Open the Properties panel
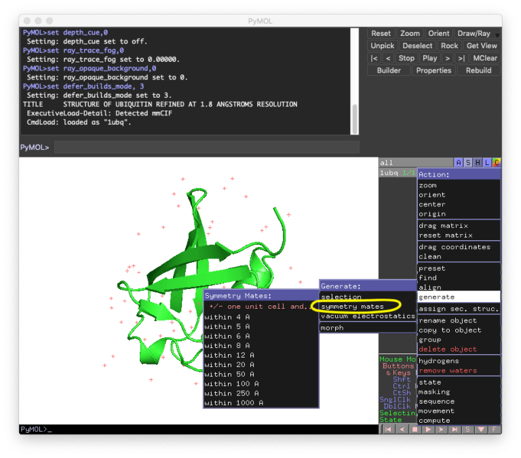Viewport: 521px width, 458px height. 433,71
